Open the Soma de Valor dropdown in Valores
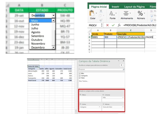Image resolution: width=159 pixels, height=114 pixels. pos(123,107)
